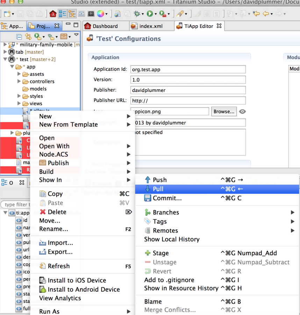This screenshot has width=300, height=315.
Task: Choose Delete from the context menu
Action: click(83, 212)
